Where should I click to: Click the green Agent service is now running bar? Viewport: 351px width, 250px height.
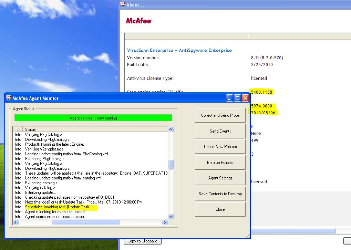pos(93,117)
